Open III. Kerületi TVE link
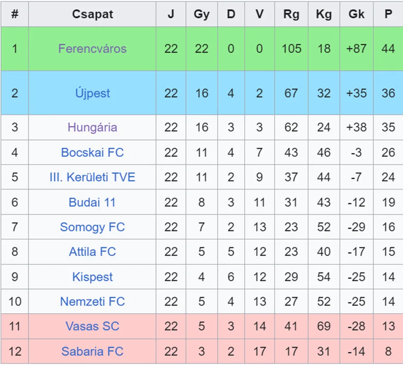Viewport: 403px width, 365px height. tap(92, 177)
